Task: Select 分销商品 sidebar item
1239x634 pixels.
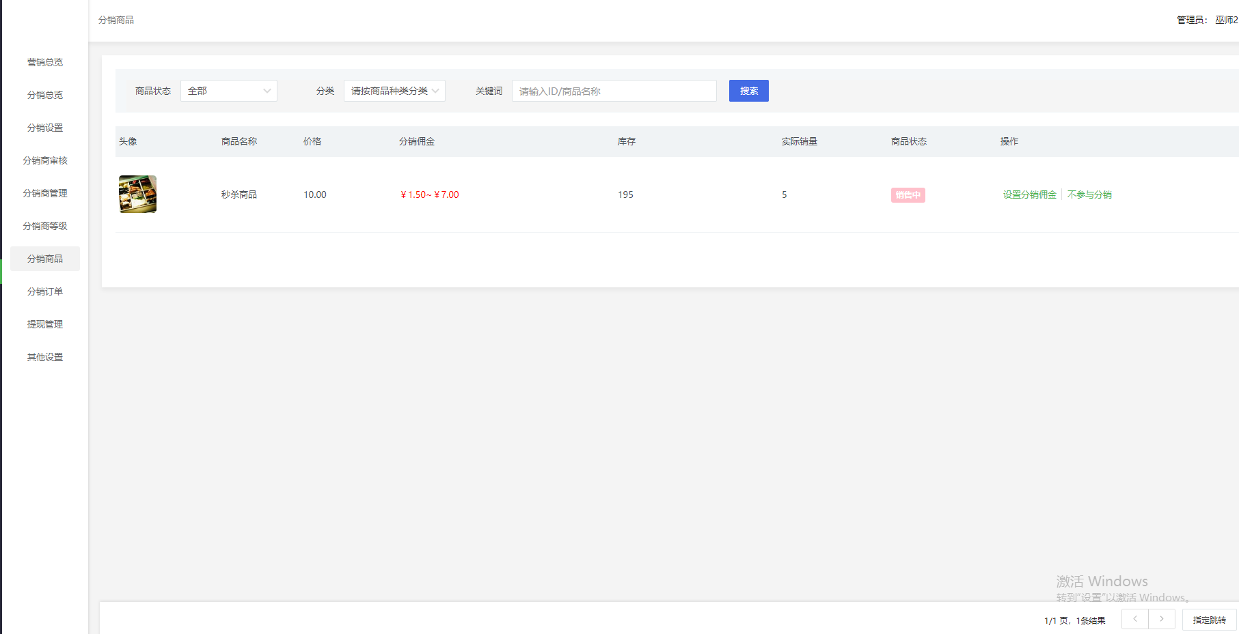Action: click(x=45, y=259)
